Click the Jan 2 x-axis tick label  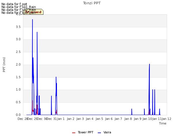tap(71, 119)
